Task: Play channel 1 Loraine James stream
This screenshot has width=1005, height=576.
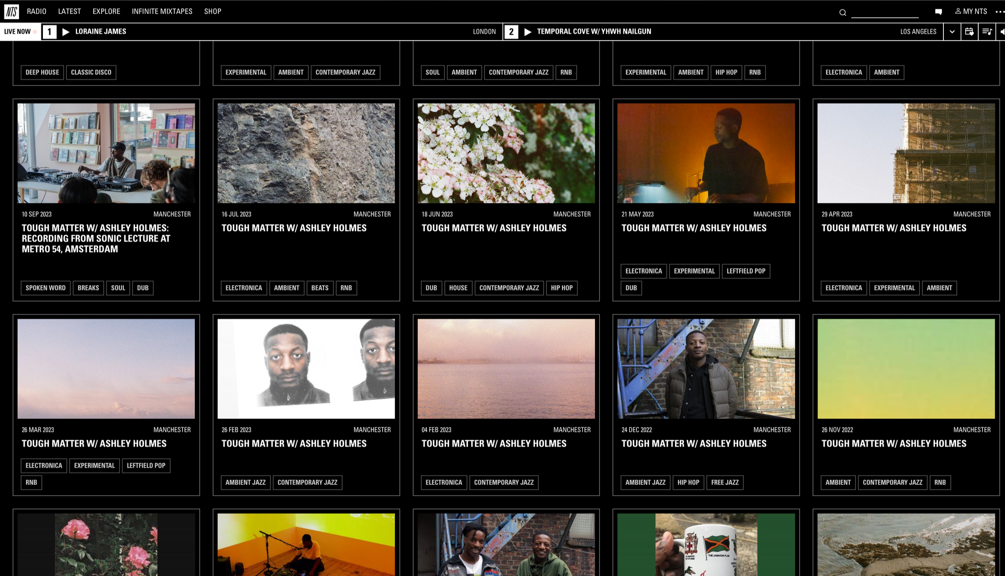Action: point(66,32)
